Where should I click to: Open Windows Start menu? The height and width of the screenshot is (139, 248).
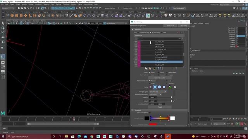point(3,136)
